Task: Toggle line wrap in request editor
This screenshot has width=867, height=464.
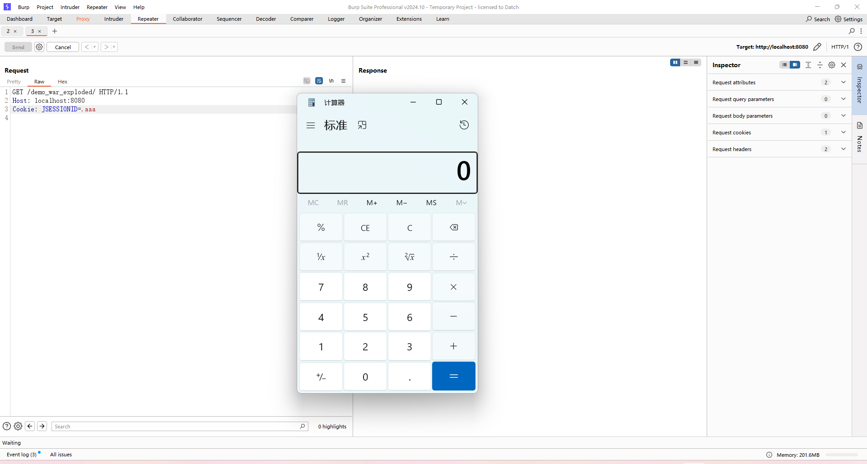Action: [x=319, y=81]
